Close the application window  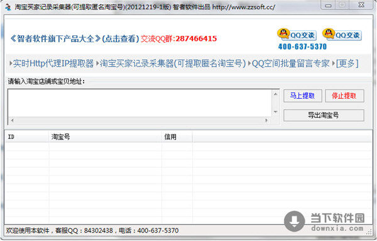pos(361,5)
